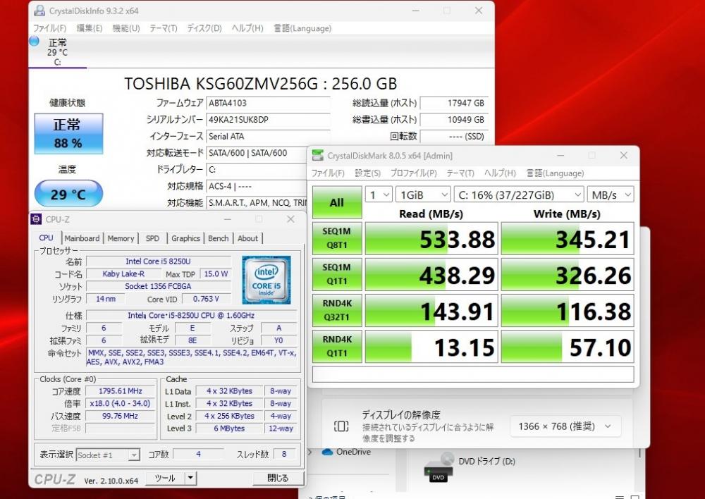Open the MB/s unit dropdown

(x=611, y=195)
